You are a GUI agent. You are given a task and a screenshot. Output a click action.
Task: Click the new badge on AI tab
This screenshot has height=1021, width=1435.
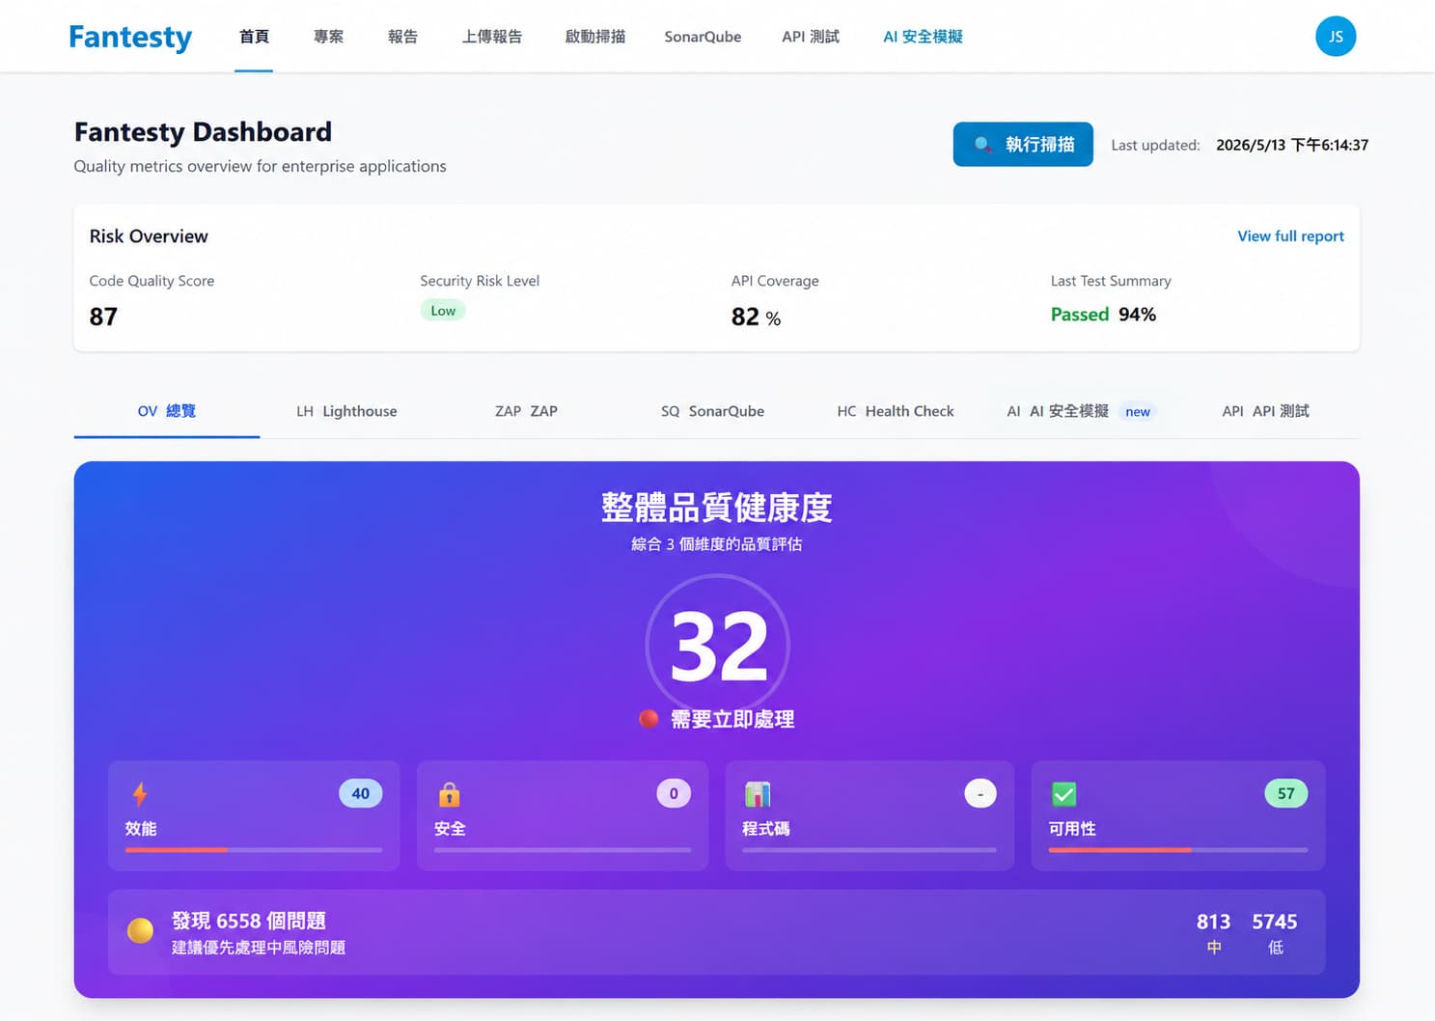[1138, 412]
